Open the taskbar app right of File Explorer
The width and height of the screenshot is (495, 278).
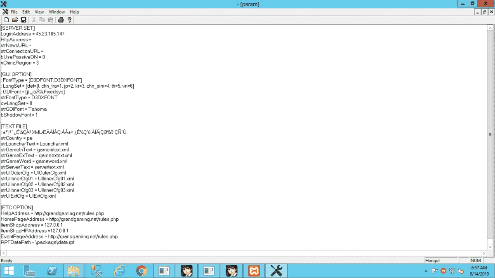pyautogui.click(x=97, y=271)
